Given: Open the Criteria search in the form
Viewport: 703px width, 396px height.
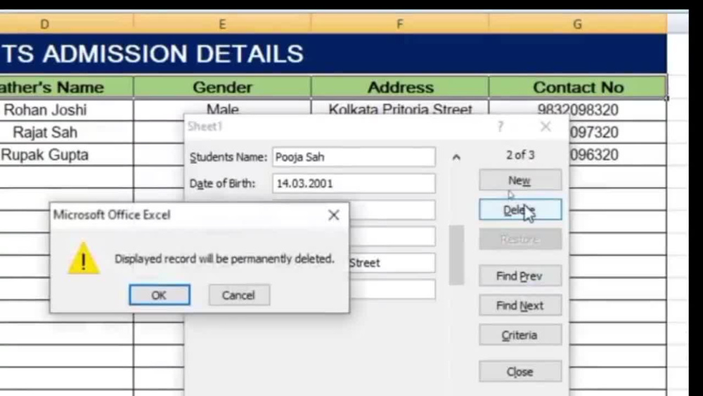Looking at the screenshot, I should pos(520,335).
